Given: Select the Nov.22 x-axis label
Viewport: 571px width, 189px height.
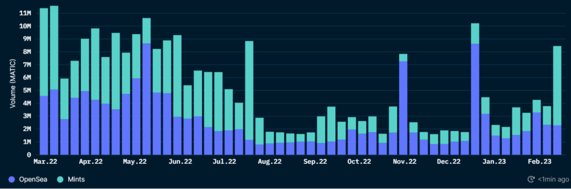Looking at the screenshot, I should pyautogui.click(x=404, y=162).
